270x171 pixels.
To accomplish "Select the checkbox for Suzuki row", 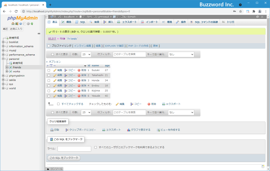I will point(49,70).
